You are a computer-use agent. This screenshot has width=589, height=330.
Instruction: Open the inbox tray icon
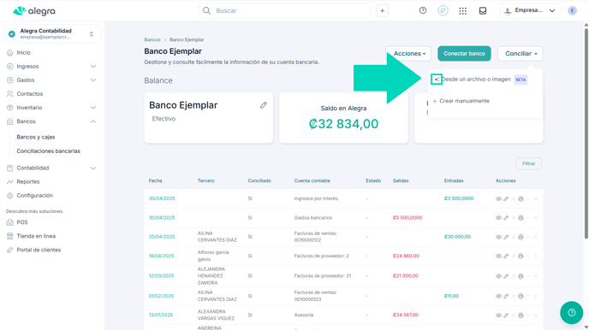tap(483, 11)
